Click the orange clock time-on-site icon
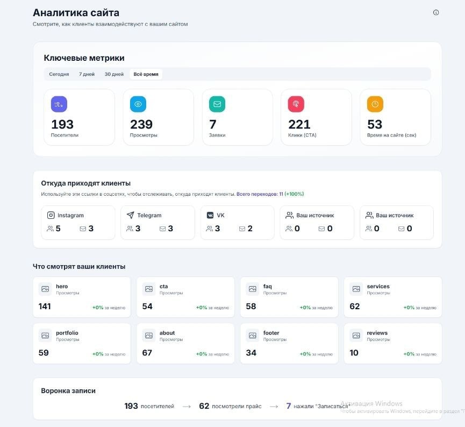This screenshot has height=427, width=465. [375, 104]
